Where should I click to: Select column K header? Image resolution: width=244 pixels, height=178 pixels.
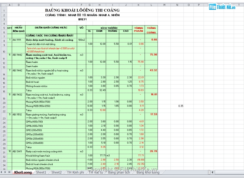(138, 5)
